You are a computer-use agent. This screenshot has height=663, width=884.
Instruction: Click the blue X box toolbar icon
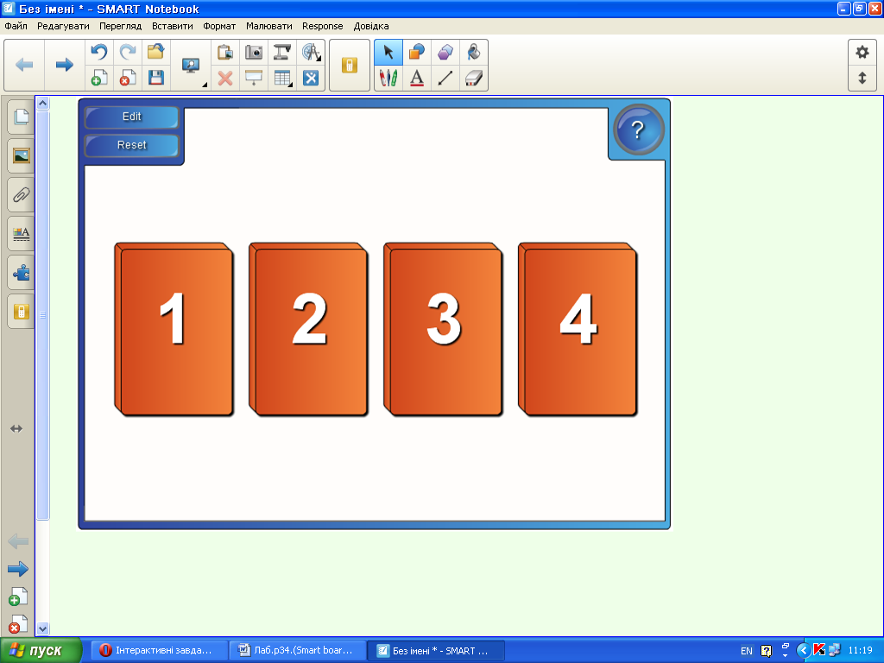coord(311,78)
